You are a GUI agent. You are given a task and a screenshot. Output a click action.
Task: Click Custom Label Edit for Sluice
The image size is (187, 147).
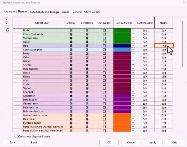coord(145,73)
